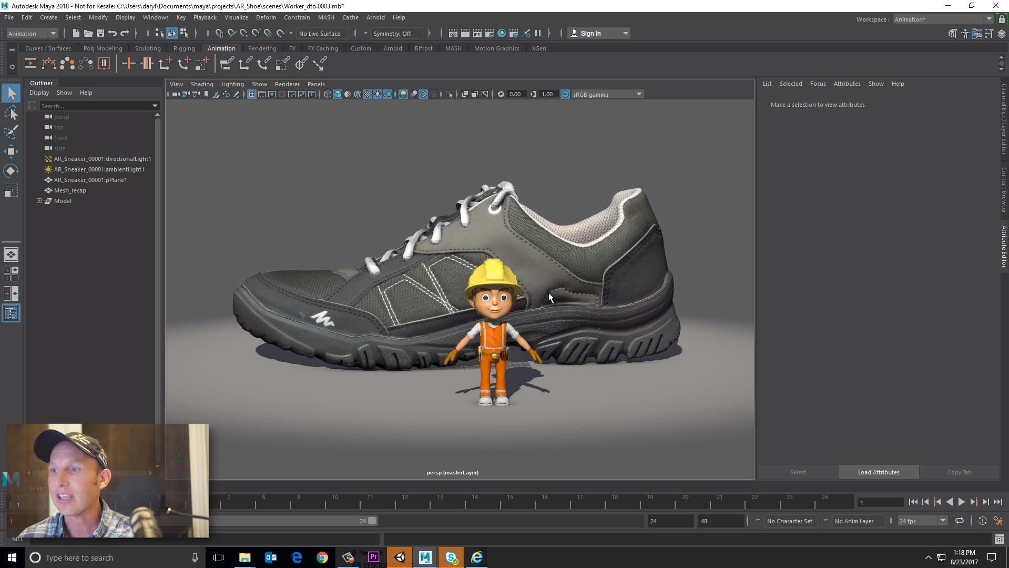Toggle Isolate Select in viewport toolbar

click(449, 94)
